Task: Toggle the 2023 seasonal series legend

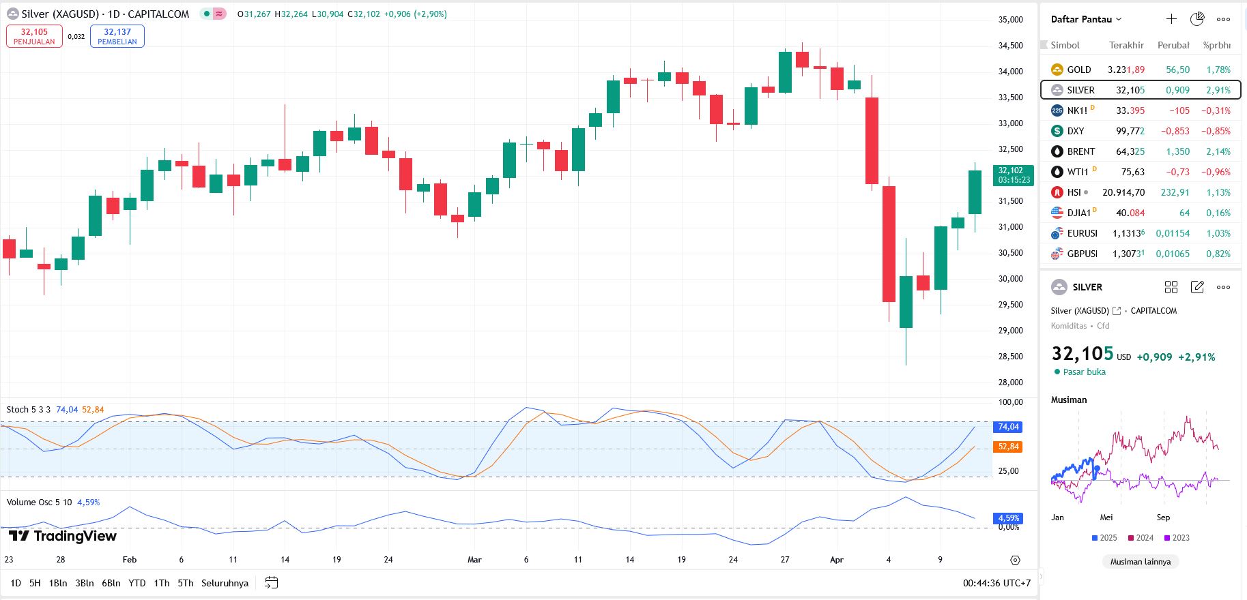Action: [1177, 538]
